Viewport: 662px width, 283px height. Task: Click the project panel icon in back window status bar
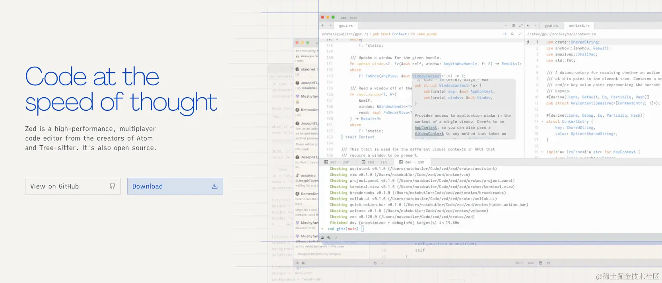click(297, 263)
